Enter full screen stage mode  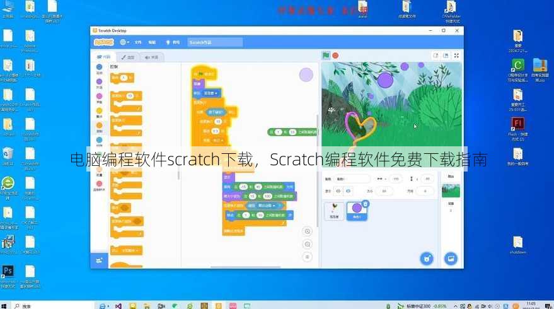456,55
